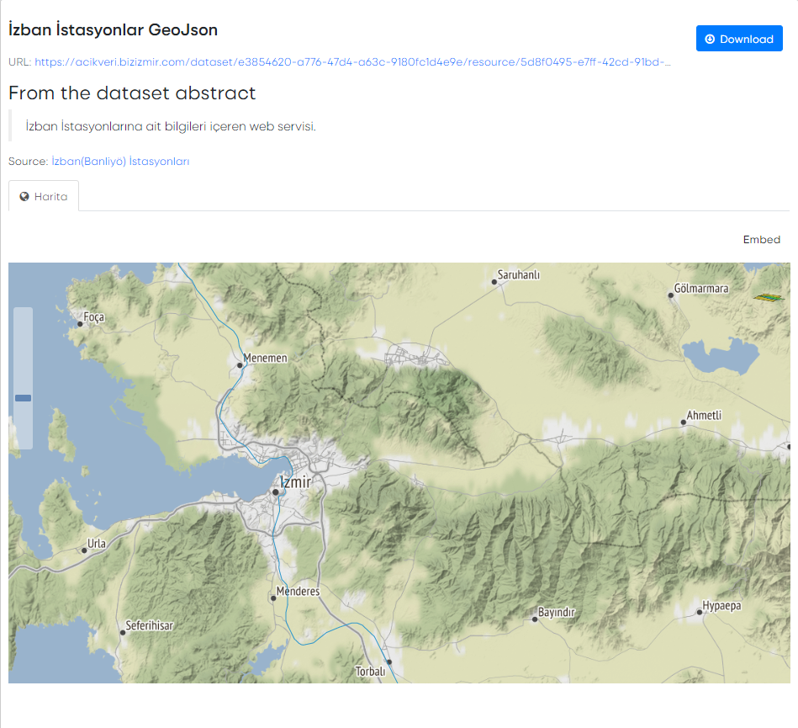Click the Seferihisar map marker
Viewport: 798px width, 728px height.
coord(123,633)
